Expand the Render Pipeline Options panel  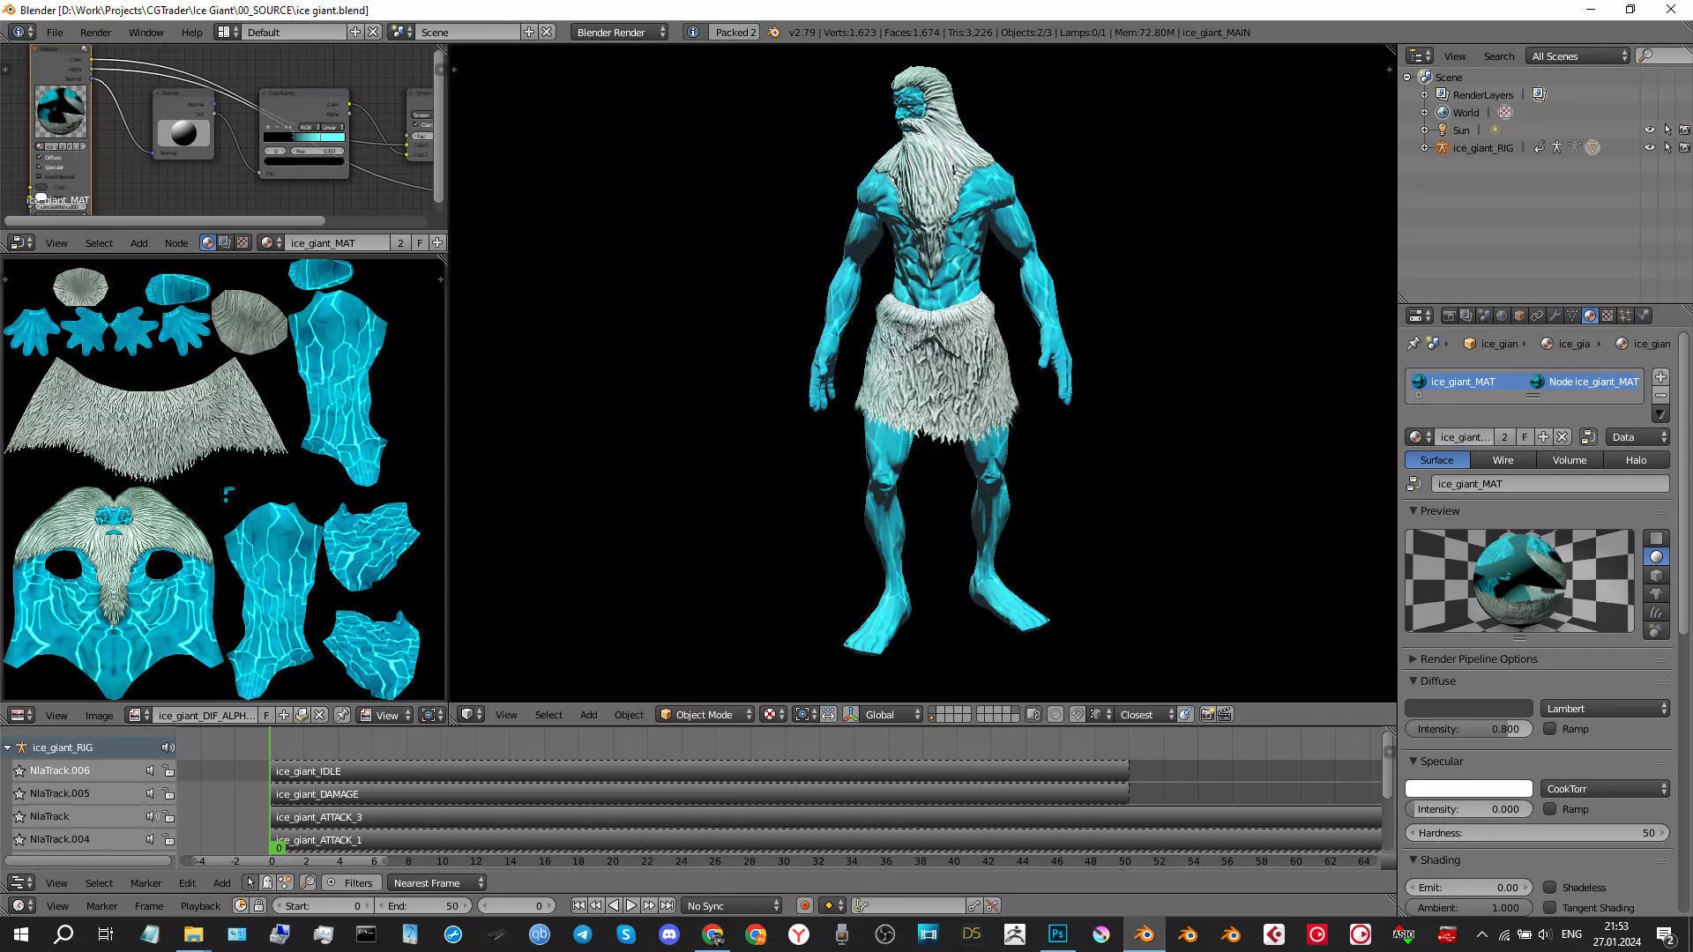(x=1478, y=659)
